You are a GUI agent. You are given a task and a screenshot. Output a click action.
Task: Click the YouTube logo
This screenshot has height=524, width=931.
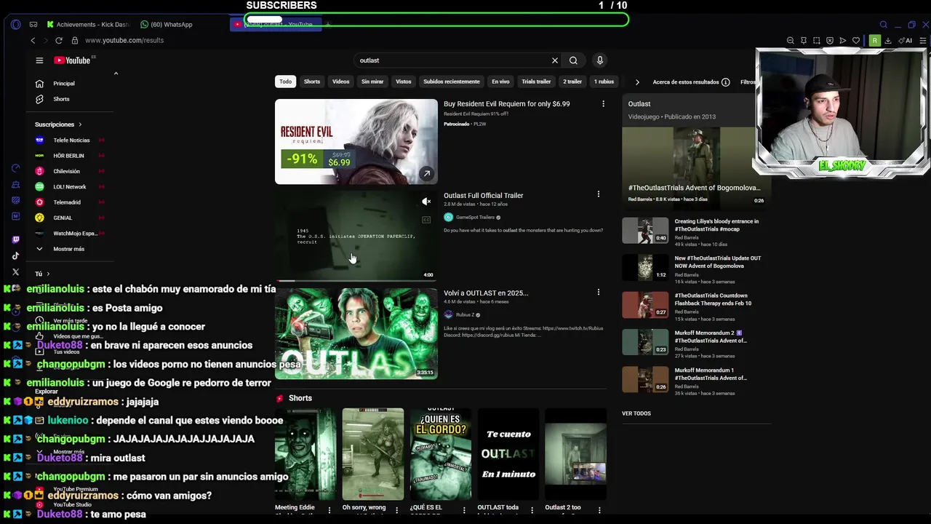click(73, 60)
